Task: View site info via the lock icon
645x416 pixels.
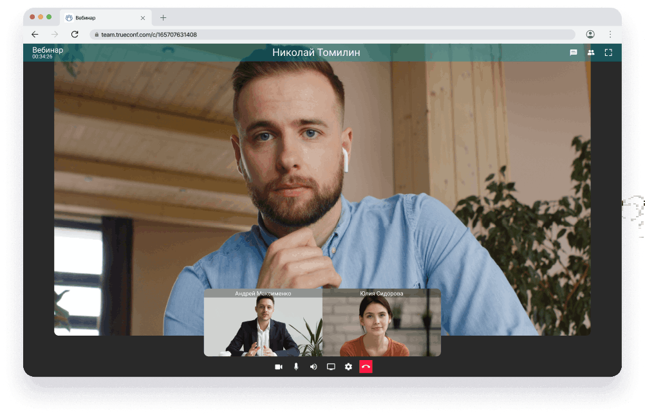Action: click(x=96, y=35)
